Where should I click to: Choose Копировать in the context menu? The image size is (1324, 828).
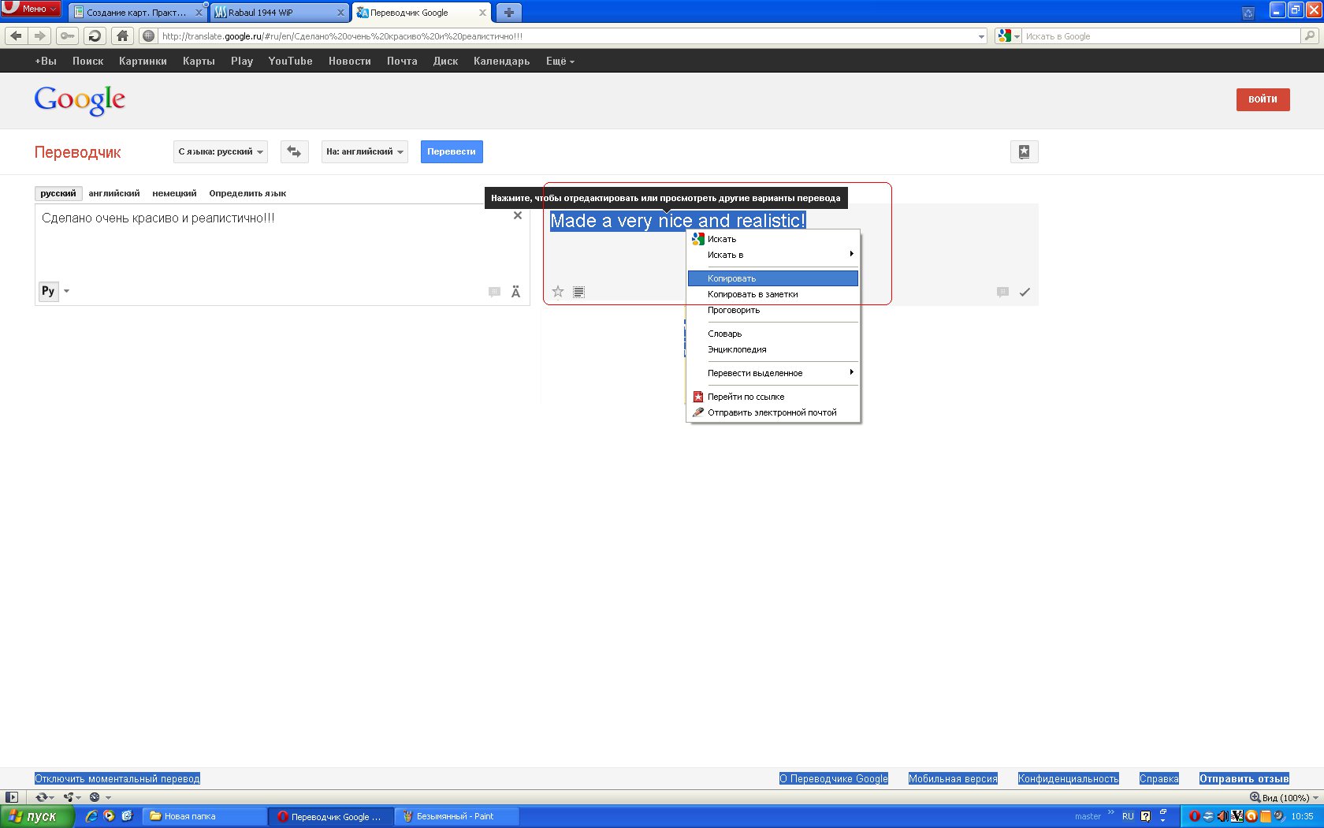773,278
